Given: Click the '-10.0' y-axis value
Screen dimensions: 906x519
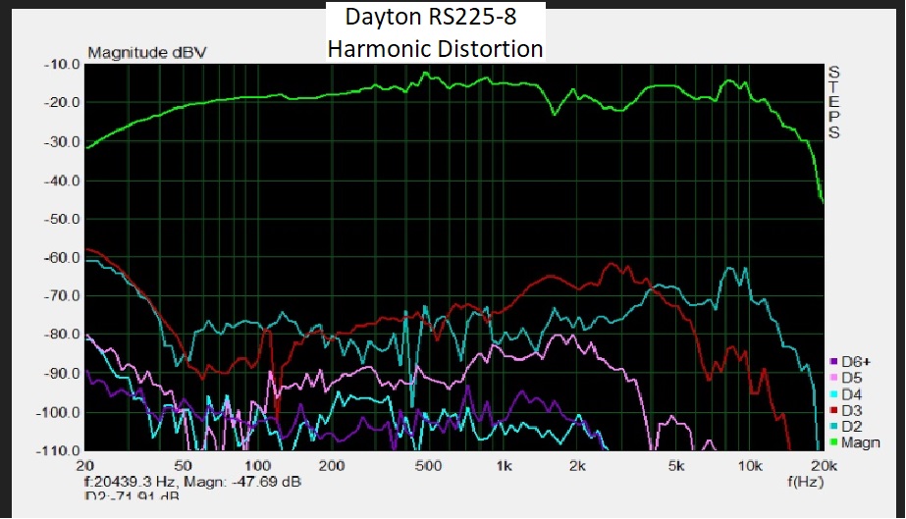Looking at the screenshot, I should pyautogui.click(x=61, y=64).
